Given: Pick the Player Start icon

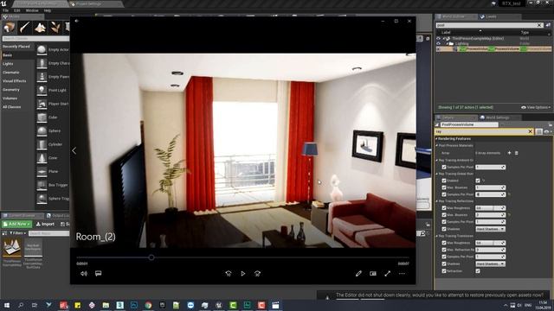Looking at the screenshot, I should coord(42,104).
